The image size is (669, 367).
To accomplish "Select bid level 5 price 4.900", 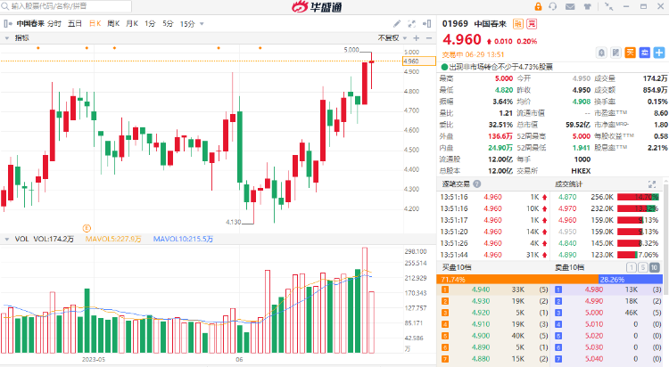I will pyautogui.click(x=481, y=336).
